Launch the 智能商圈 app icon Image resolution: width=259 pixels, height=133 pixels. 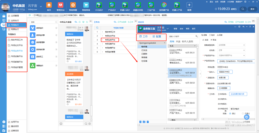[x=73, y=5]
